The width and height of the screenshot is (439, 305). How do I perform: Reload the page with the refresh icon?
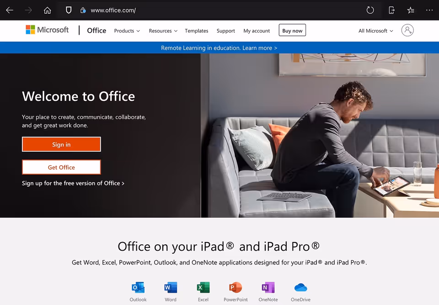click(x=370, y=11)
